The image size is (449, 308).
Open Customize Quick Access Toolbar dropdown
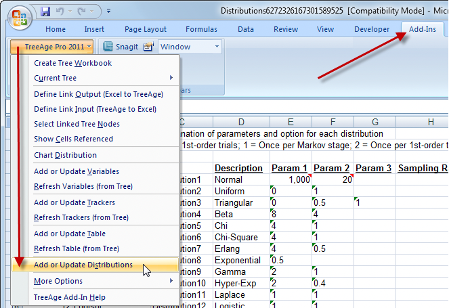click(x=108, y=11)
